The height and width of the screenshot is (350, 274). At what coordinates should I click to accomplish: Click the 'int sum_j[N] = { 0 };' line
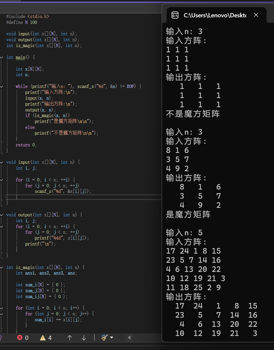pyautogui.click(x=40, y=291)
